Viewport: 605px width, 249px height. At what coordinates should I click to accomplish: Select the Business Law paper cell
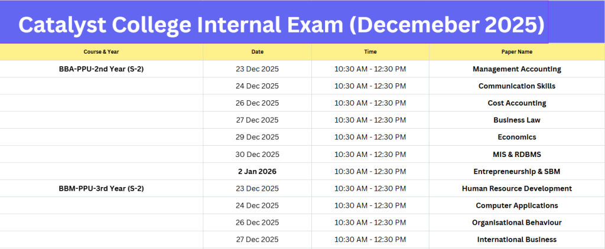pos(516,120)
